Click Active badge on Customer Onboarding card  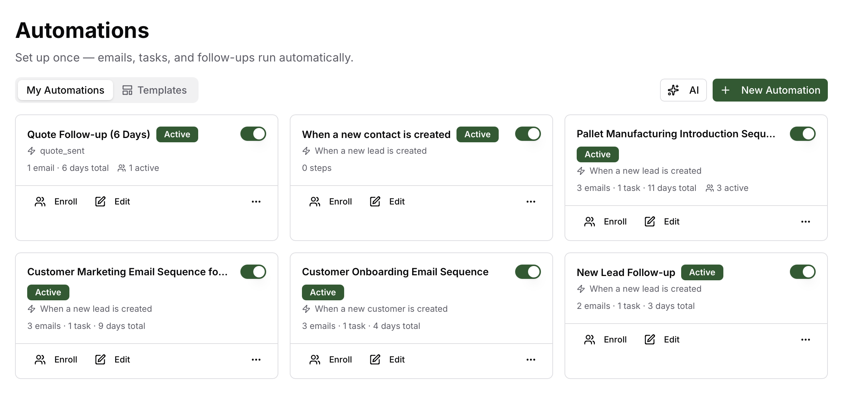323,292
